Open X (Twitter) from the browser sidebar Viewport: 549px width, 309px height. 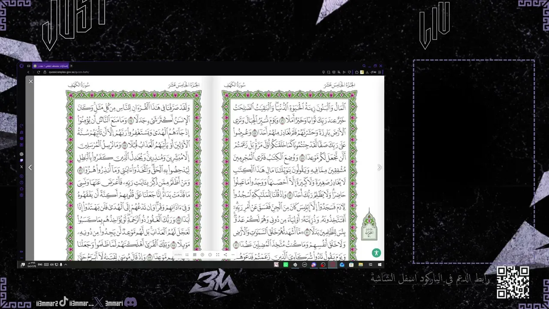[22, 167]
